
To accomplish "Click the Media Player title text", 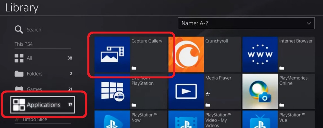I will coord(218,78).
